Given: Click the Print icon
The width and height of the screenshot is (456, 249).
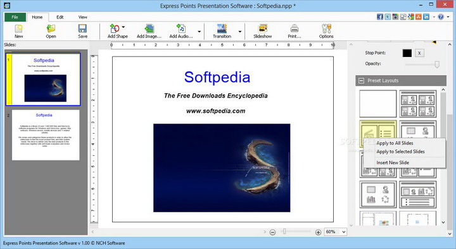Looking at the screenshot, I should [x=294, y=31].
